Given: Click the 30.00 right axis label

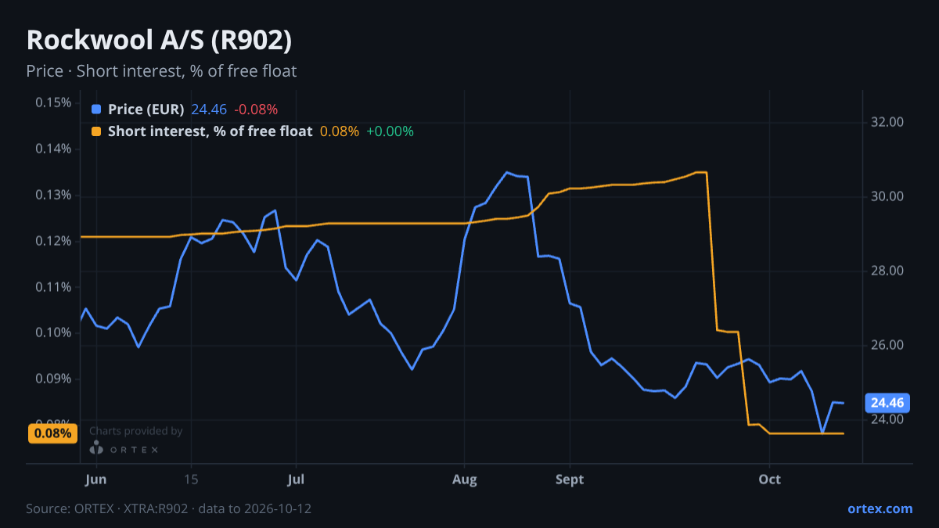Looking at the screenshot, I should [x=887, y=196].
